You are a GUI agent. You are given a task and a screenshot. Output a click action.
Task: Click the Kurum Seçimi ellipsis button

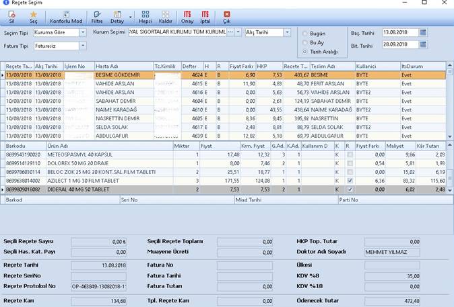[230, 32]
